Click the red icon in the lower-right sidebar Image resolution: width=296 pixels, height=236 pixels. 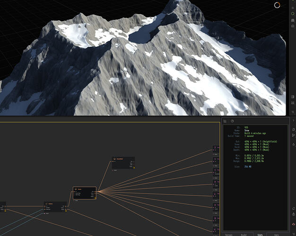click(x=293, y=224)
